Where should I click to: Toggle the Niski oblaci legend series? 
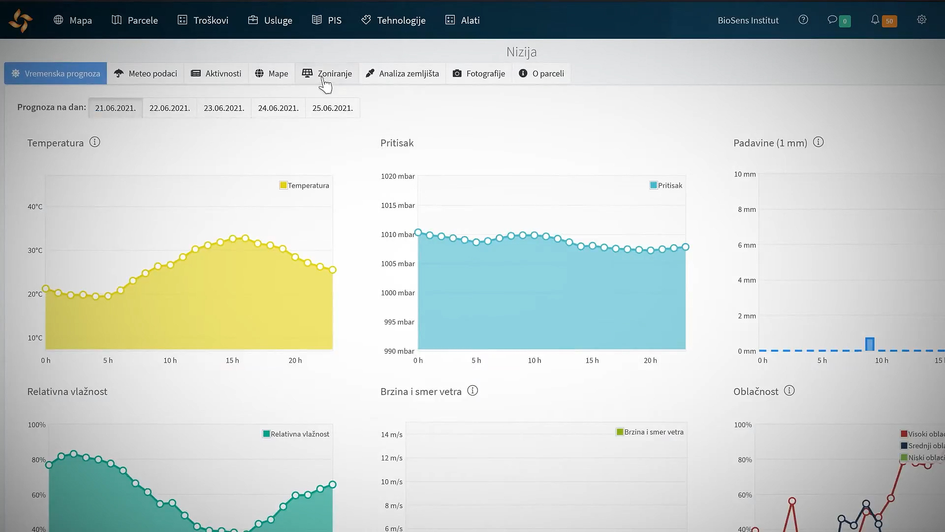click(x=922, y=458)
